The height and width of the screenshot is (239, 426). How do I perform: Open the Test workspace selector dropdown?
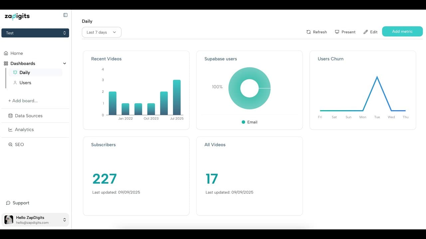pos(35,33)
